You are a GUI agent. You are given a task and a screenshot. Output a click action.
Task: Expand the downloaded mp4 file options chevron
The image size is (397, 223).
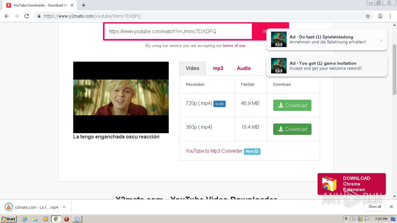[x=64, y=207]
